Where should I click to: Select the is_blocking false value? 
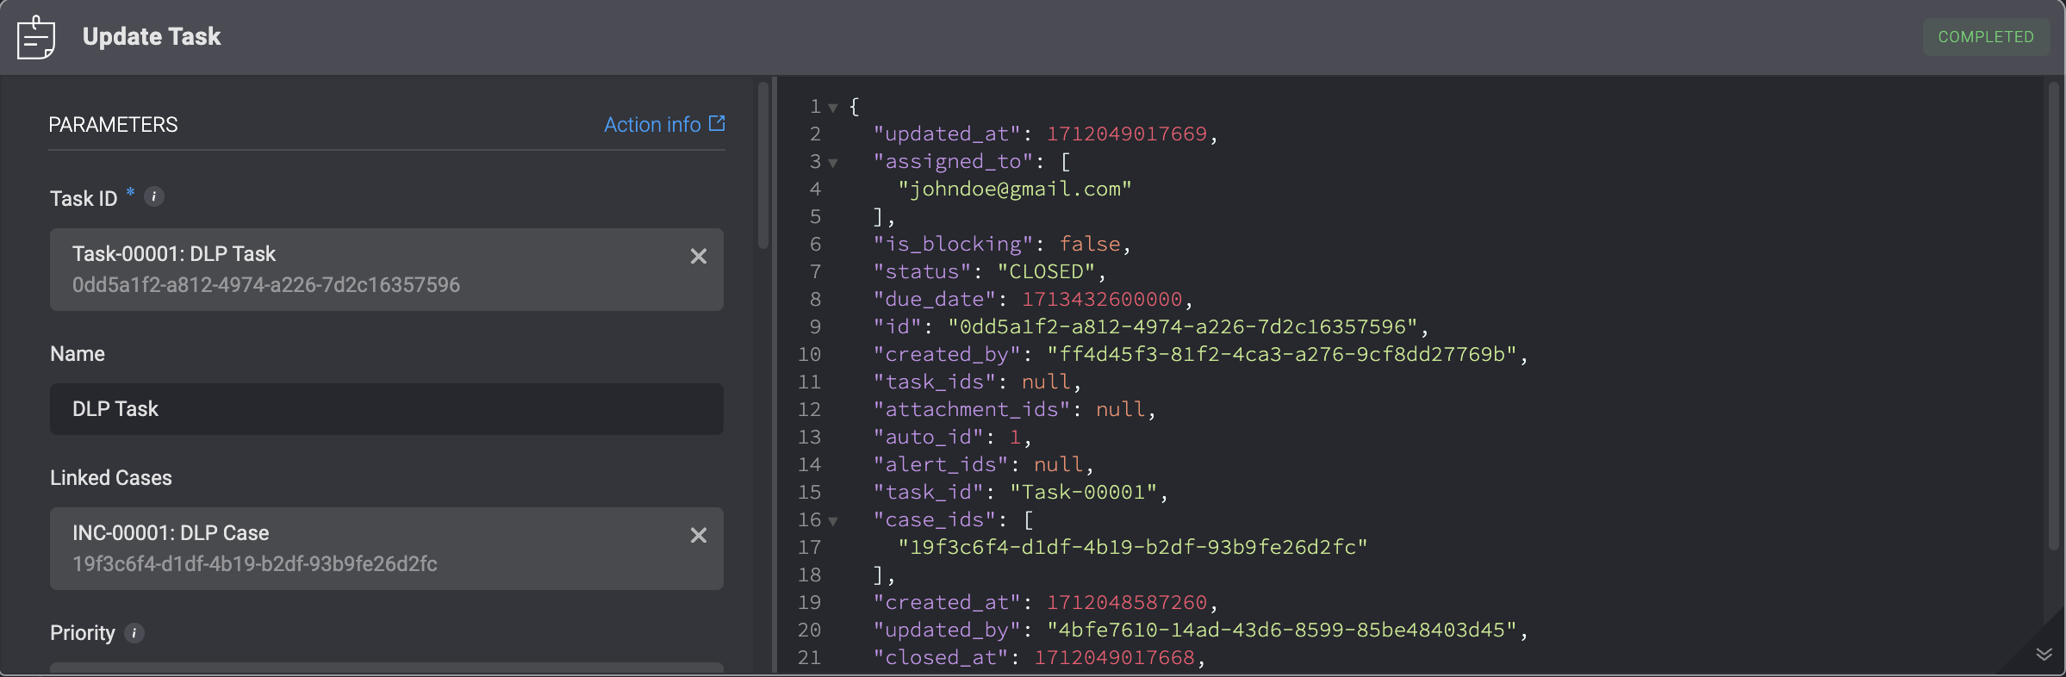pos(1090,244)
